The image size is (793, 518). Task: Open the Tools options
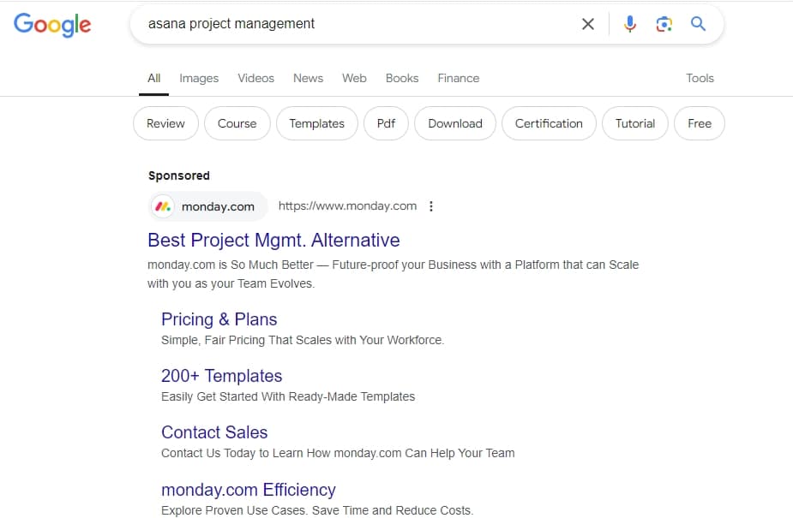point(700,78)
